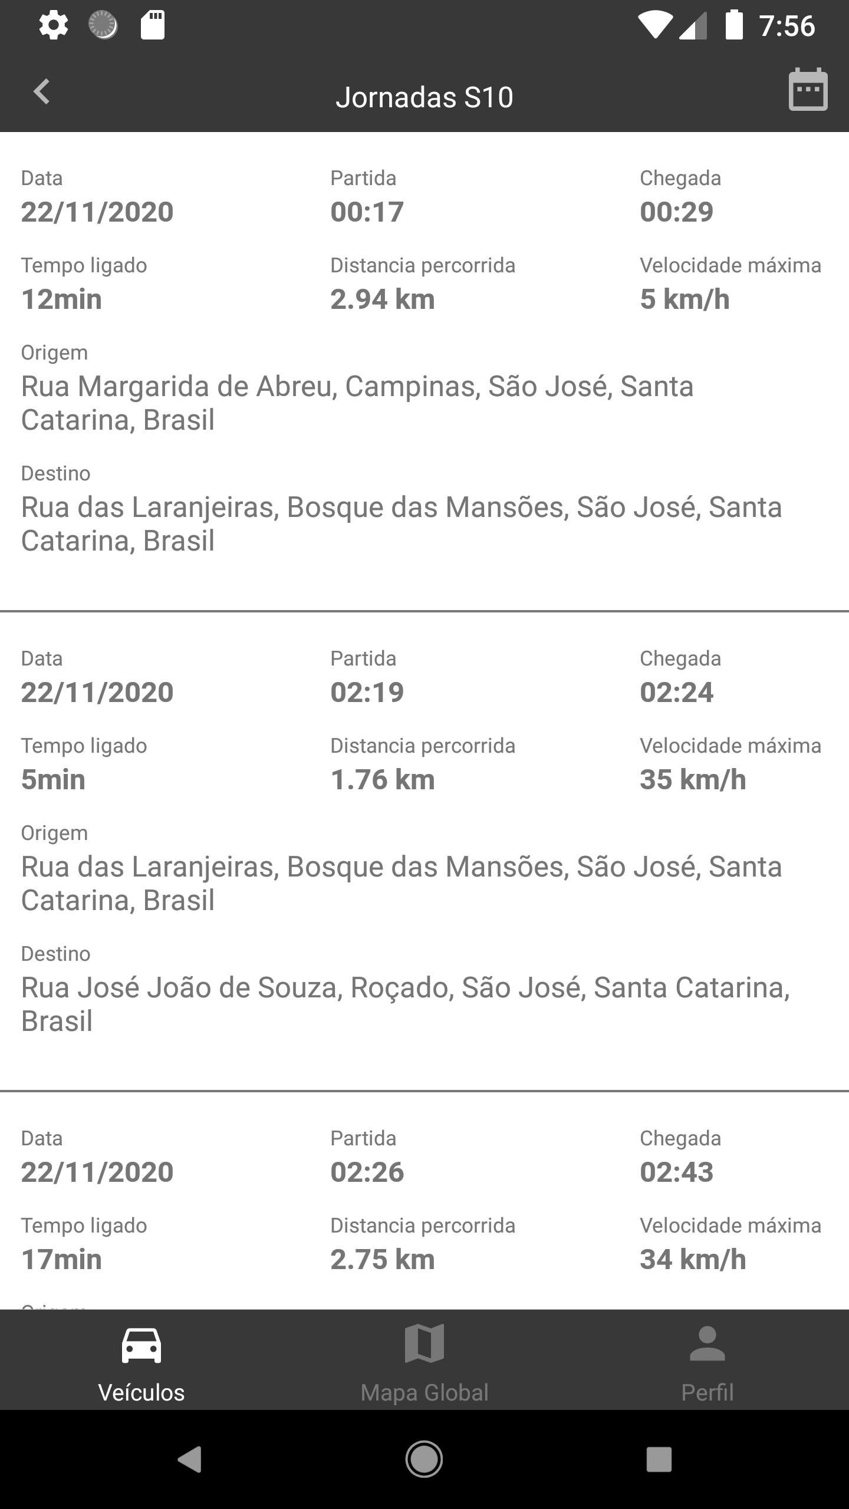Open the journey departing at 00:17

pos(367,212)
